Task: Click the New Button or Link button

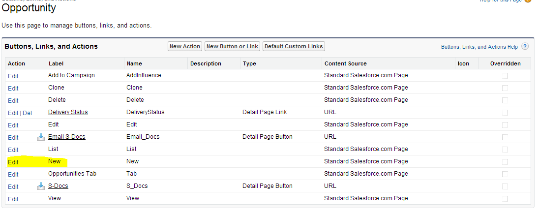Action: (232, 46)
